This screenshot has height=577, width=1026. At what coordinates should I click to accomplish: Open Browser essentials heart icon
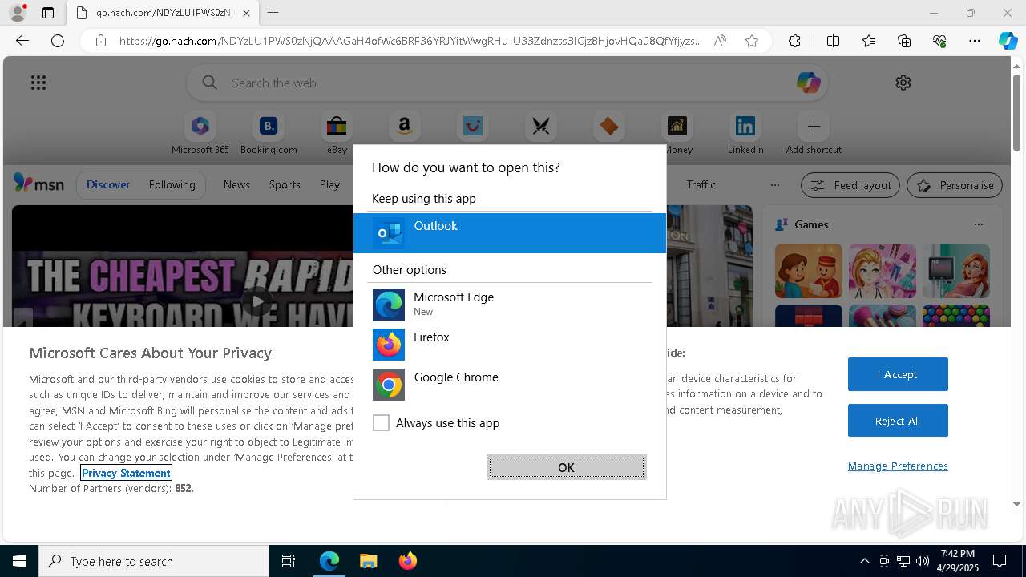pos(939,41)
